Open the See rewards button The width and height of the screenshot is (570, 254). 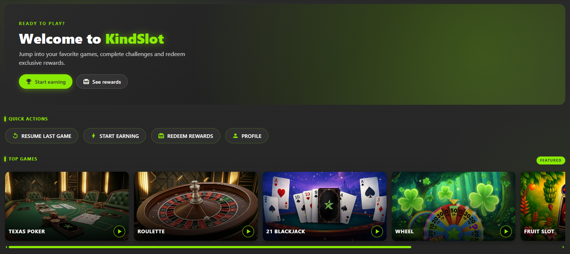(102, 82)
